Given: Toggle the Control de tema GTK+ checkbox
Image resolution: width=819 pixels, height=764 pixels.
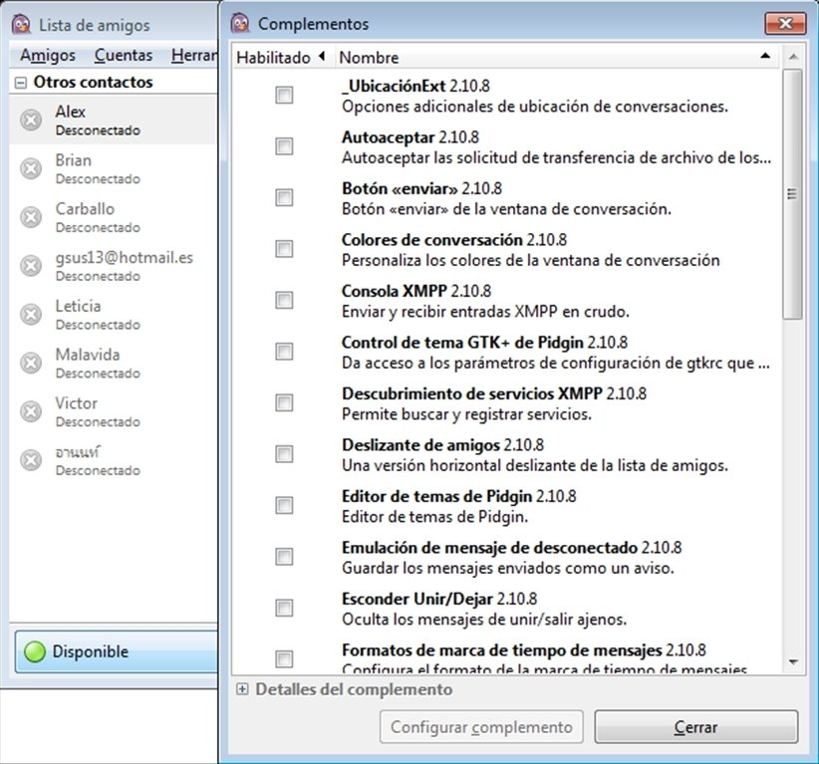Looking at the screenshot, I should (x=284, y=352).
